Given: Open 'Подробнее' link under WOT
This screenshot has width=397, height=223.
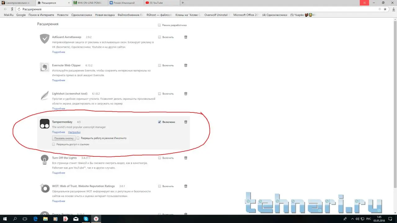Looking at the screenshot, I should pyautogui.click(x=59, y=201).
